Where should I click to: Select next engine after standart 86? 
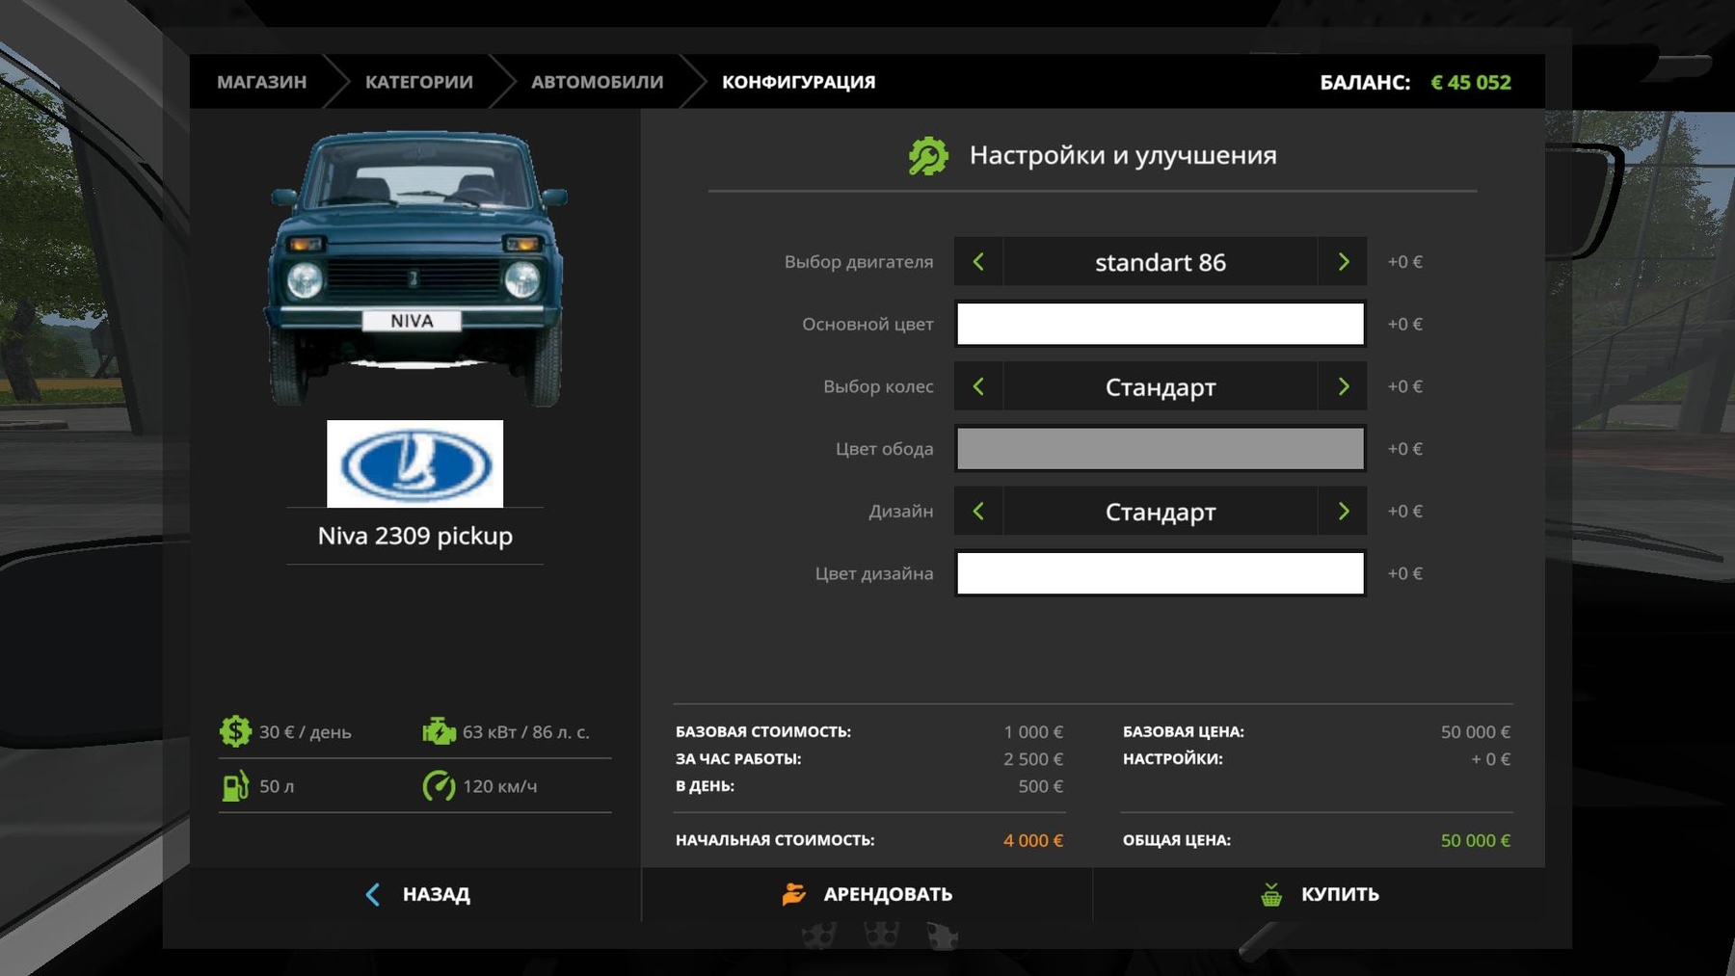click(x=1343, y=262)
